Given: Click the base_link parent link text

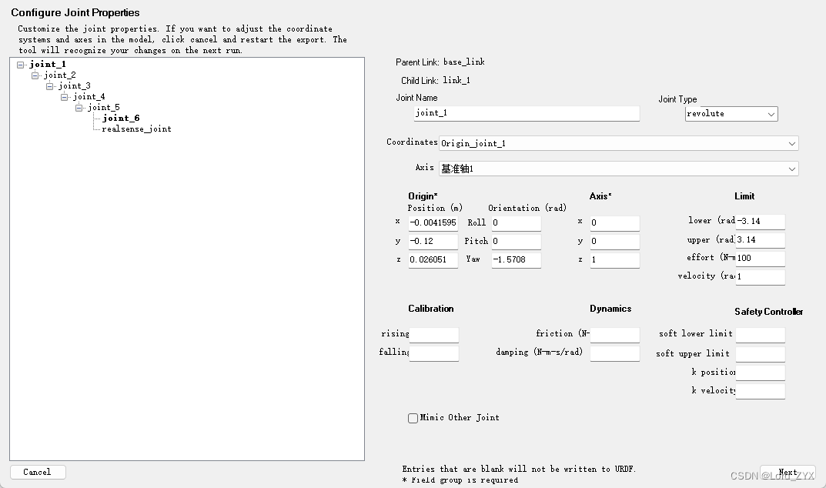Looking at the screenshot, I should point(464,62).
